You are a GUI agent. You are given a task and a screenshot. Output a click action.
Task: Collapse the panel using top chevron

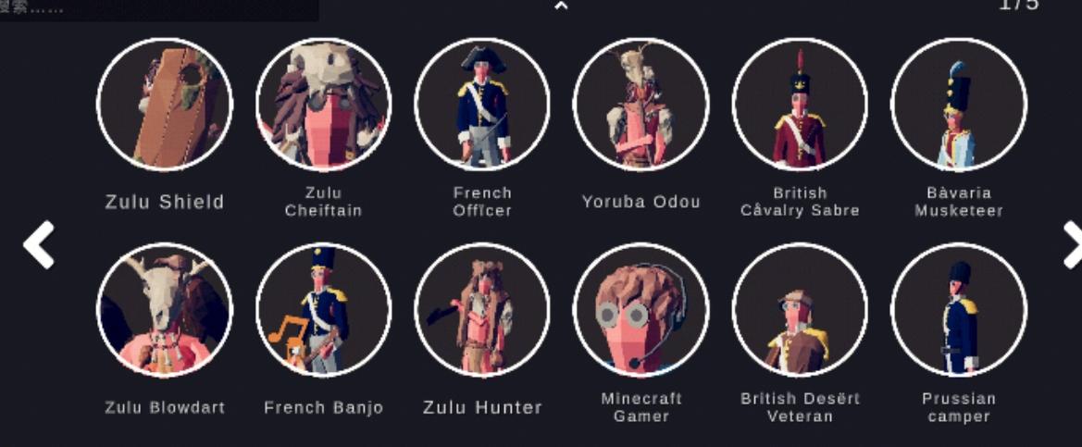(561, 6)
